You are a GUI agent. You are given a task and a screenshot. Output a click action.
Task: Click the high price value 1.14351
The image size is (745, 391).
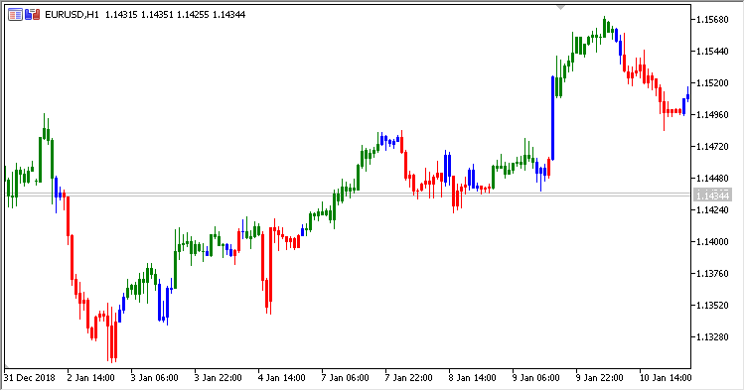coord(157,15)
